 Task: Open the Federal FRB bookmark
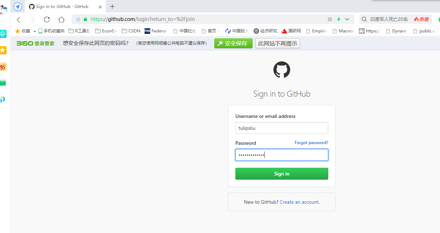click(x=156, y=31)
